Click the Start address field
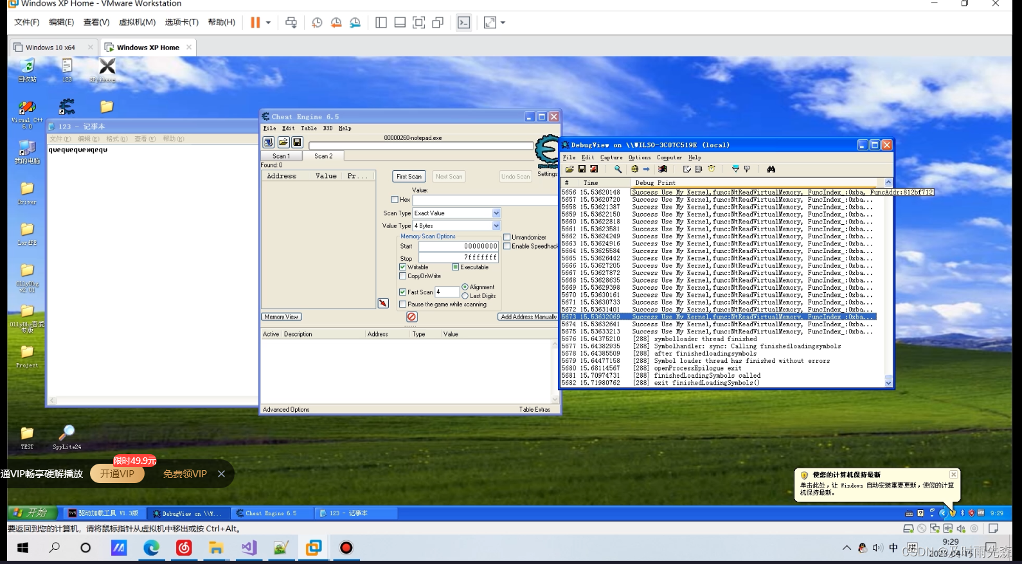 click(x=458, y=246)
